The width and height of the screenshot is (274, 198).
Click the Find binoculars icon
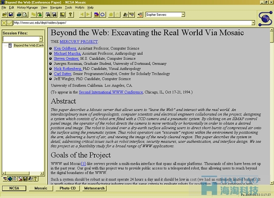click(x=48, y=15)
